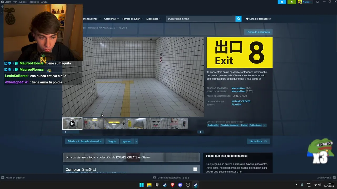Click the magnifying glass search button

point(238,19)
